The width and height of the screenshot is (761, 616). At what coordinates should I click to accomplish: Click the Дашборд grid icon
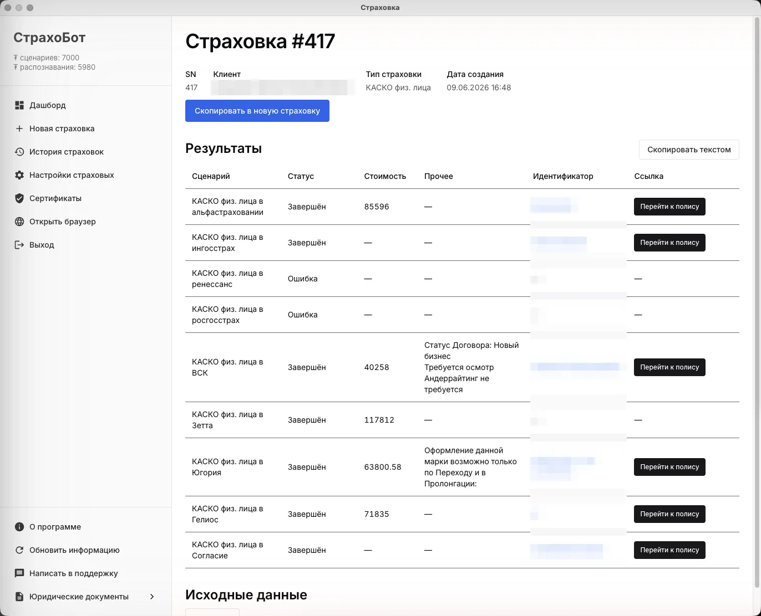[19, 105]
